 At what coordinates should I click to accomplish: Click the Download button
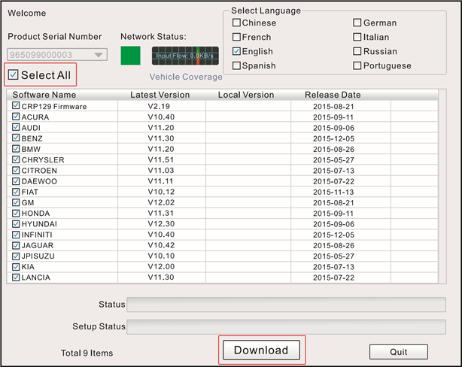pos(261,350)
